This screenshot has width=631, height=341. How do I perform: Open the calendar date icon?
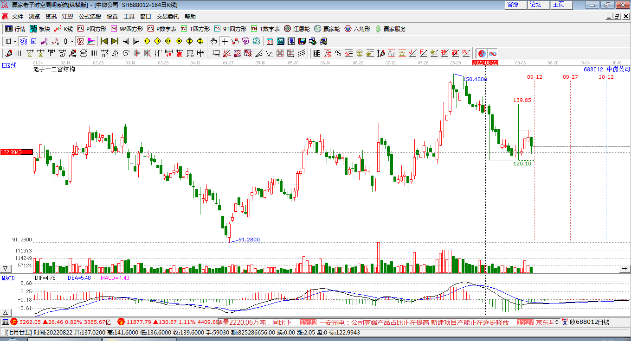pos(270,41)
